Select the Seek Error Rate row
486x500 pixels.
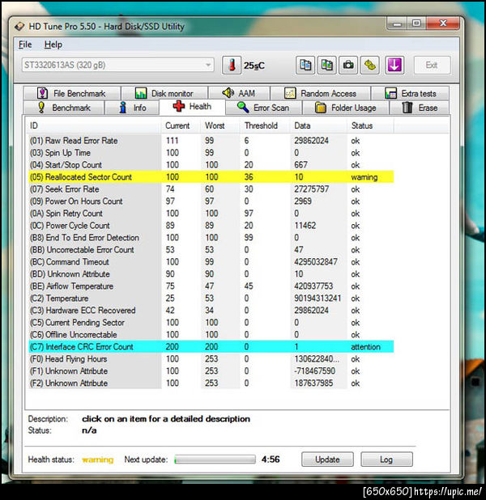click(x=211, y=189)
